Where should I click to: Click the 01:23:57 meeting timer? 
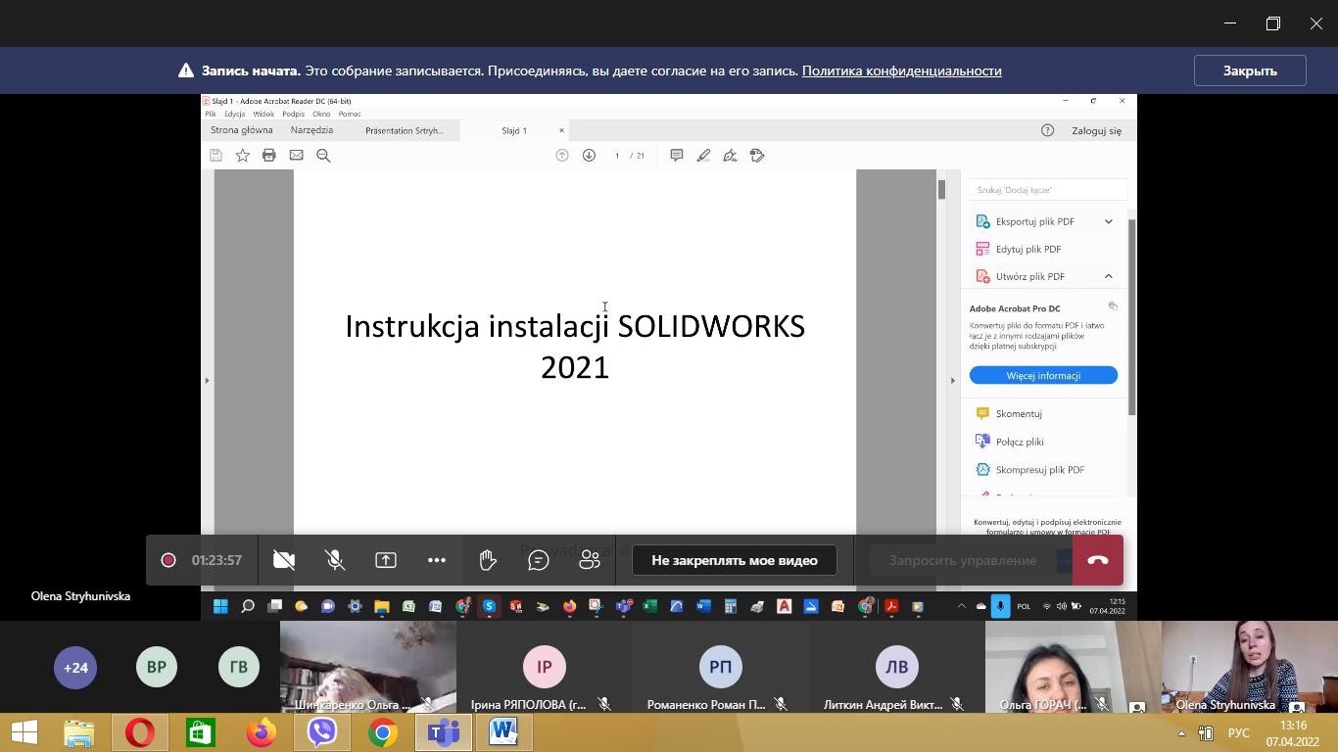point(216,560)
